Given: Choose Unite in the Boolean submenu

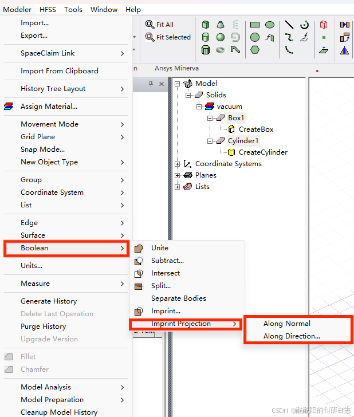Looking at the screenshot, I should coord(188,248).
